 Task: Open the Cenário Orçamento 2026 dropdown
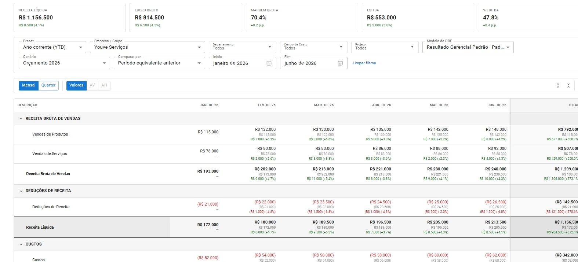pyautogui.click(x=64, y=63)
